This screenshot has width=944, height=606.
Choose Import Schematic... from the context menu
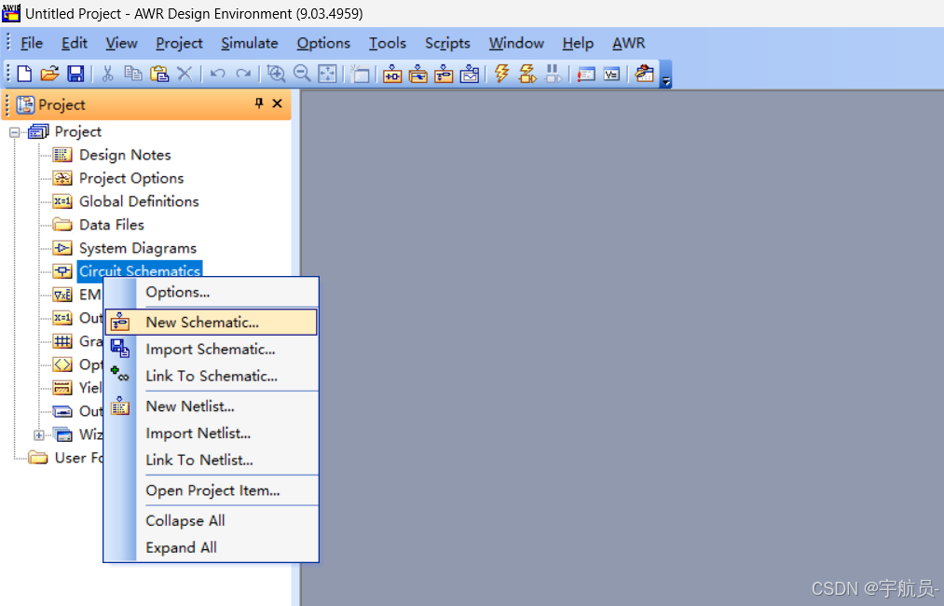click(x=211, y=350)
